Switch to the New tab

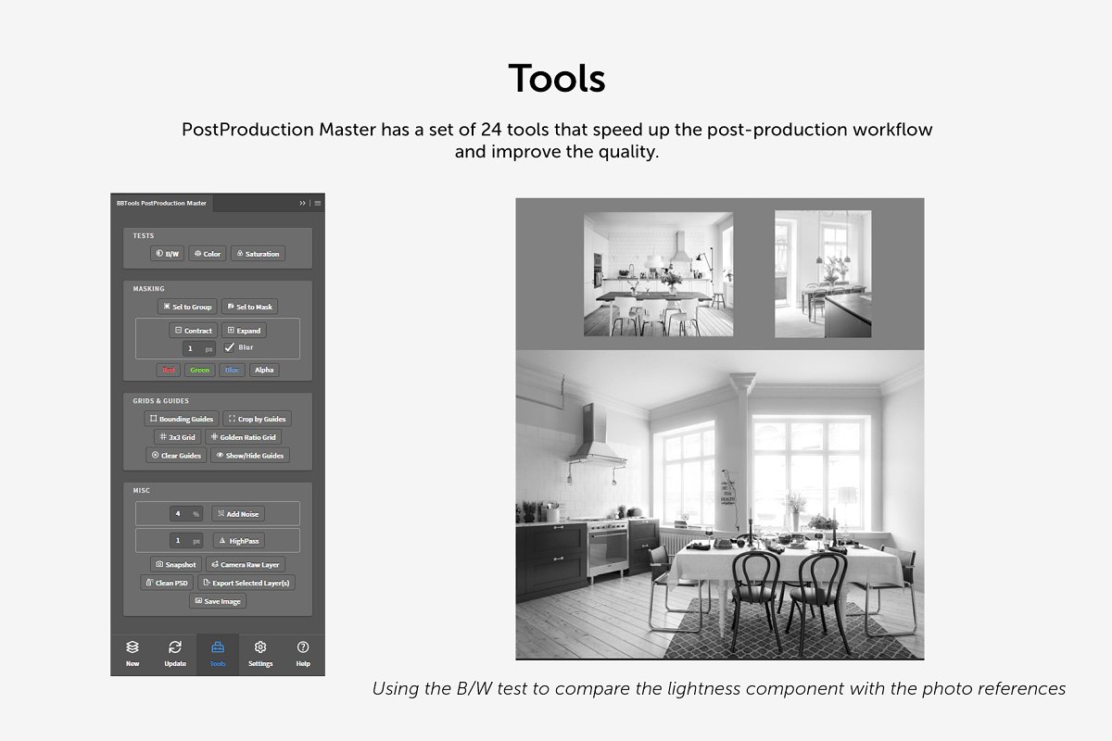[x=133, y=654]
